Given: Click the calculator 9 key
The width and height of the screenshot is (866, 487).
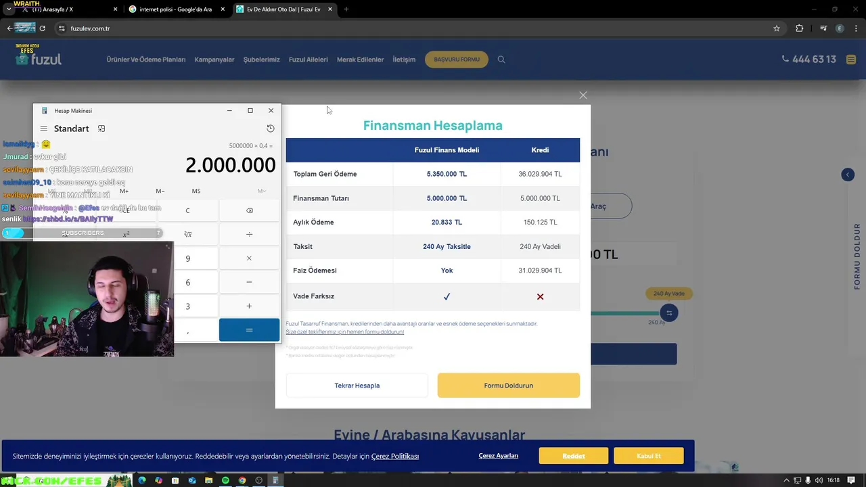Looking at the screenshot, I should pos(188,258).
